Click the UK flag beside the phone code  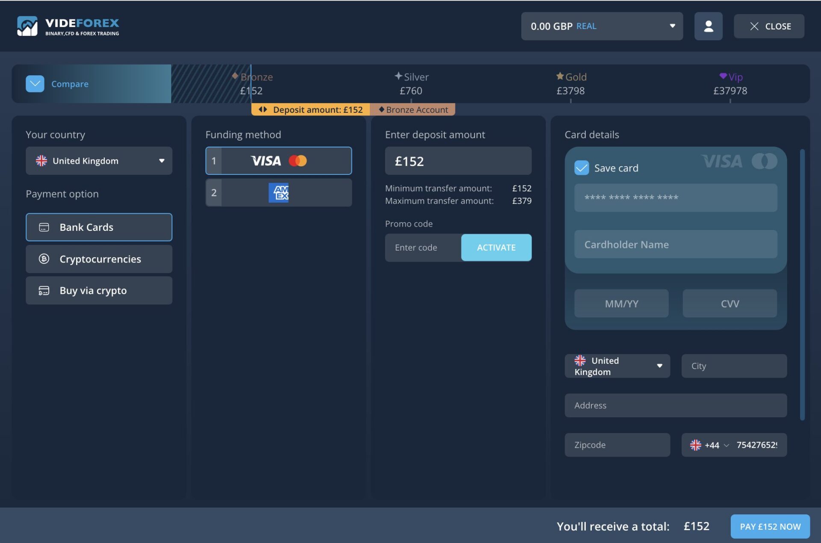[697, 445]
